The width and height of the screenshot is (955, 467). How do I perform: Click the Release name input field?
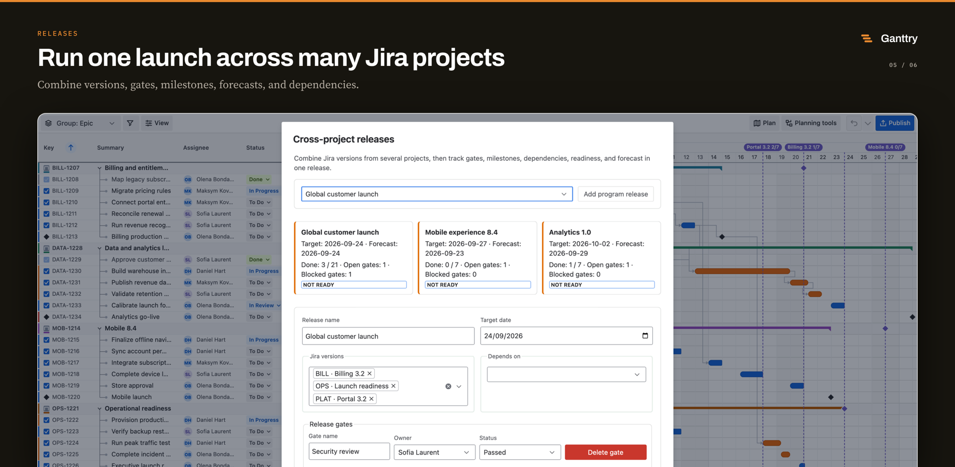pos(388,336)
